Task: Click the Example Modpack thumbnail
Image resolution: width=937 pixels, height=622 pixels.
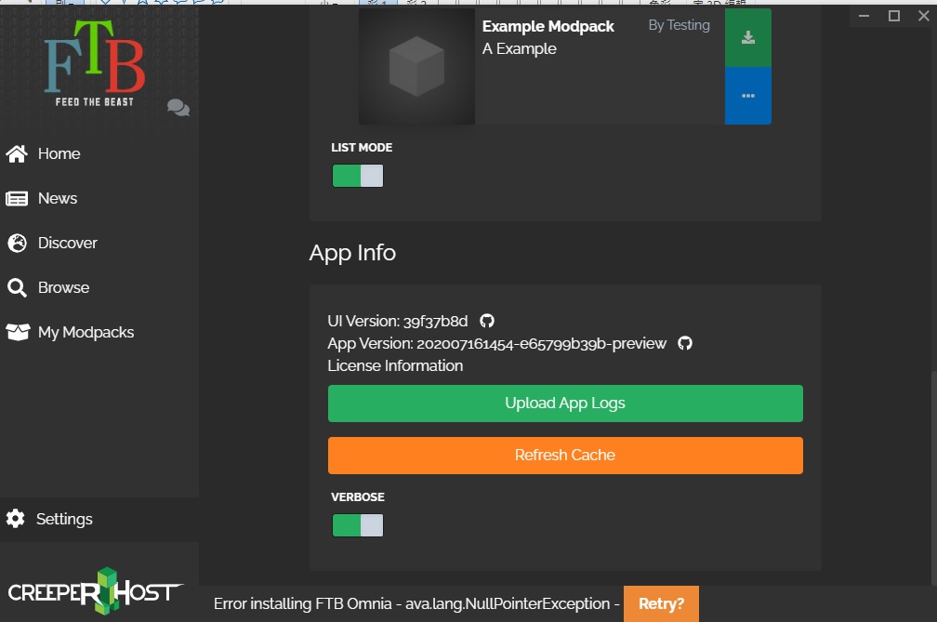Action: 416,66
